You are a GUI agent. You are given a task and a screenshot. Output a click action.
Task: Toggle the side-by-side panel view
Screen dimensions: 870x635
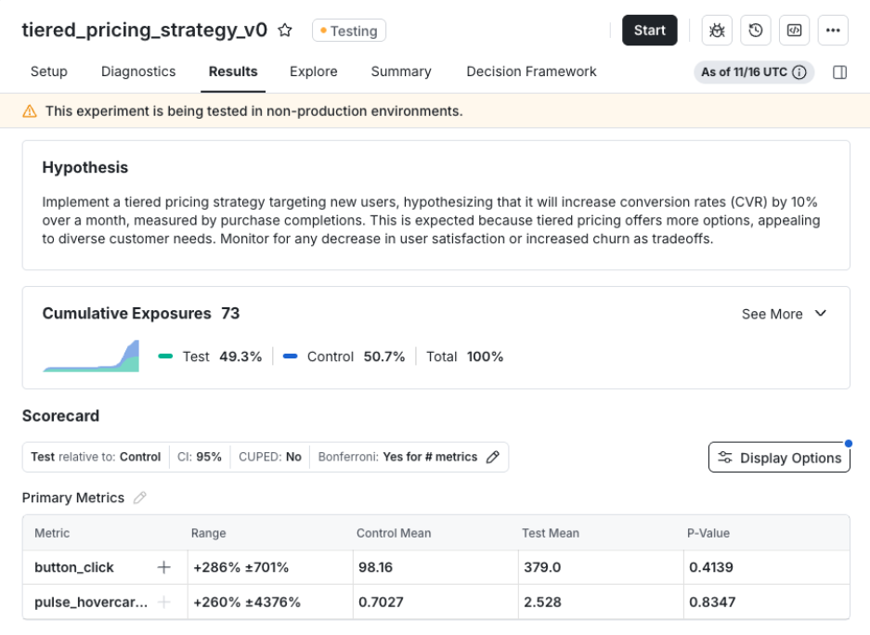point(838,71)
